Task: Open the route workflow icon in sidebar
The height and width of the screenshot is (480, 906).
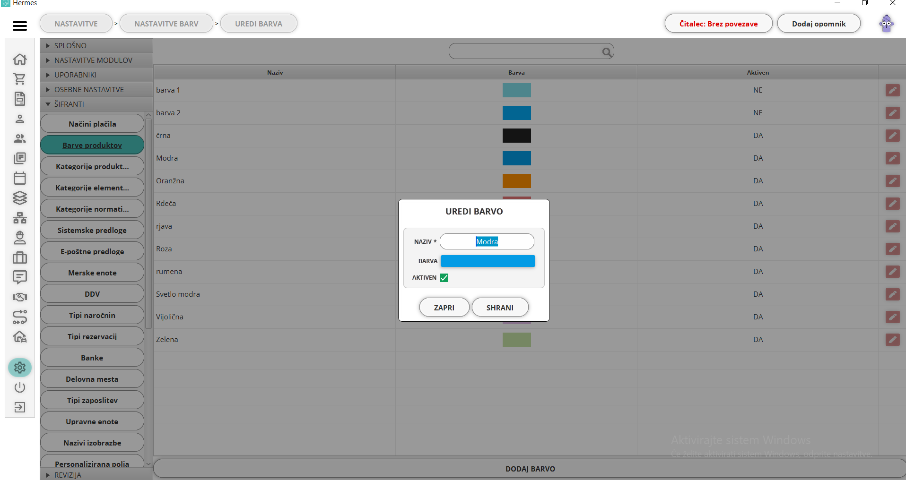Action: coord(20,317)
